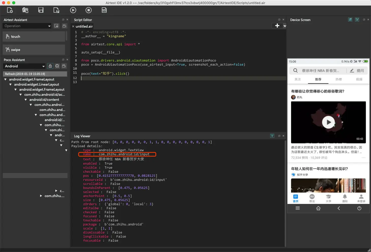Stop script execution with the stop button
Image resolution: width=371 pixels, height=252 pixels.
[89, 10]
